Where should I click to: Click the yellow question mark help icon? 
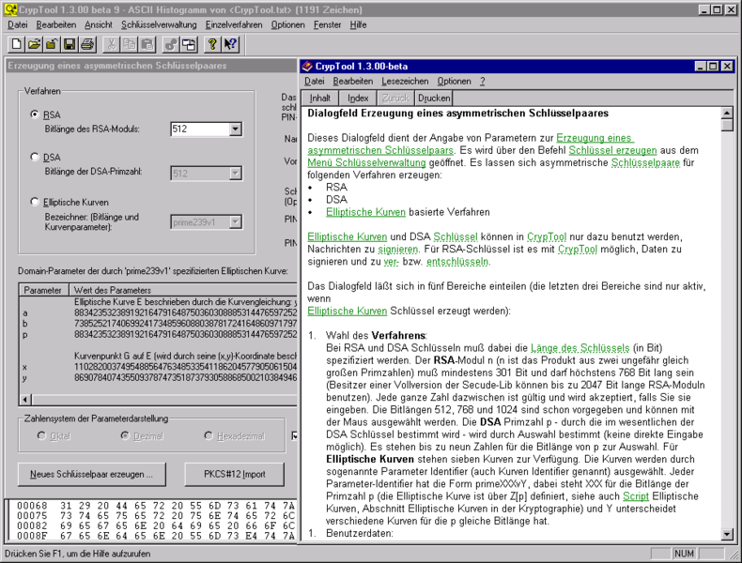click(212, 44)
